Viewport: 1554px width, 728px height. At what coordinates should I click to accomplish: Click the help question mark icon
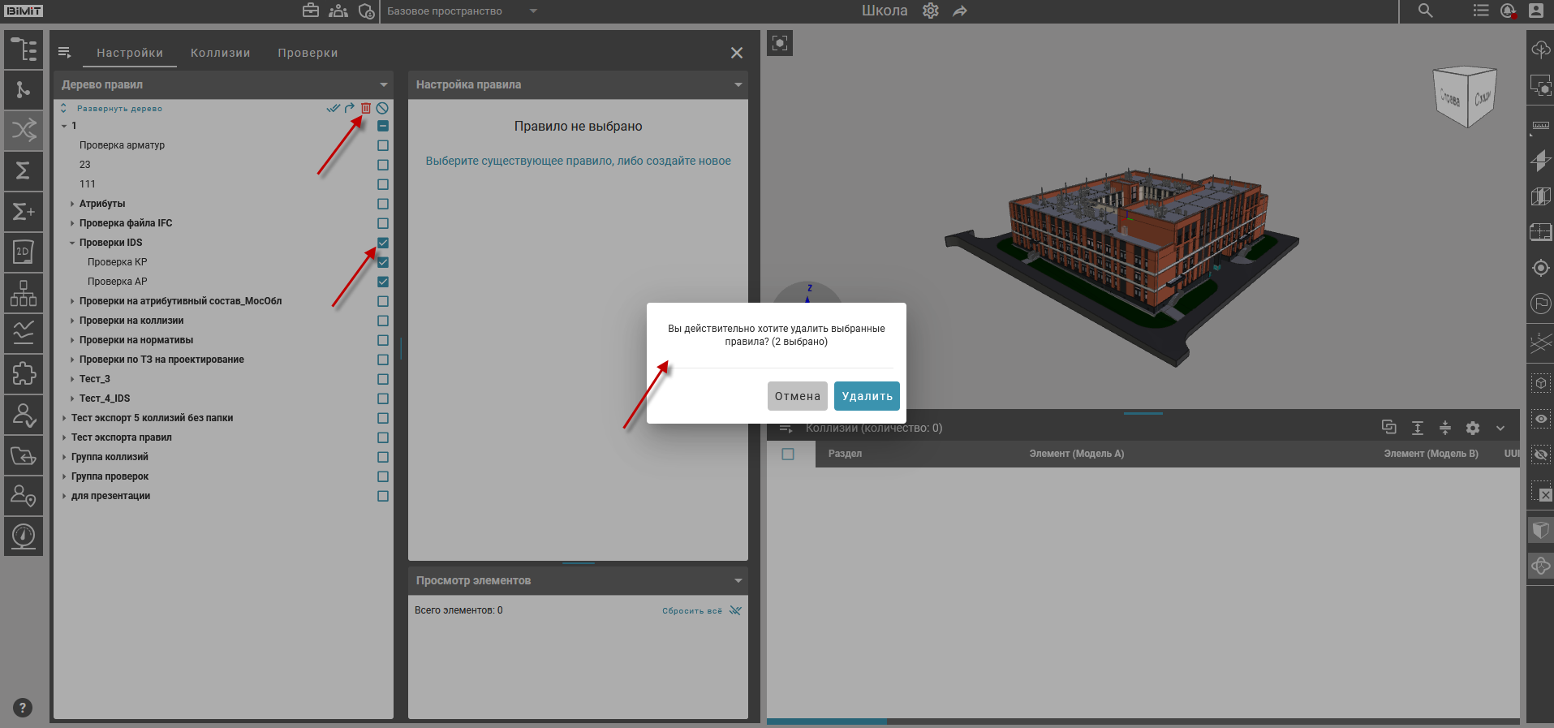[23, 707]
